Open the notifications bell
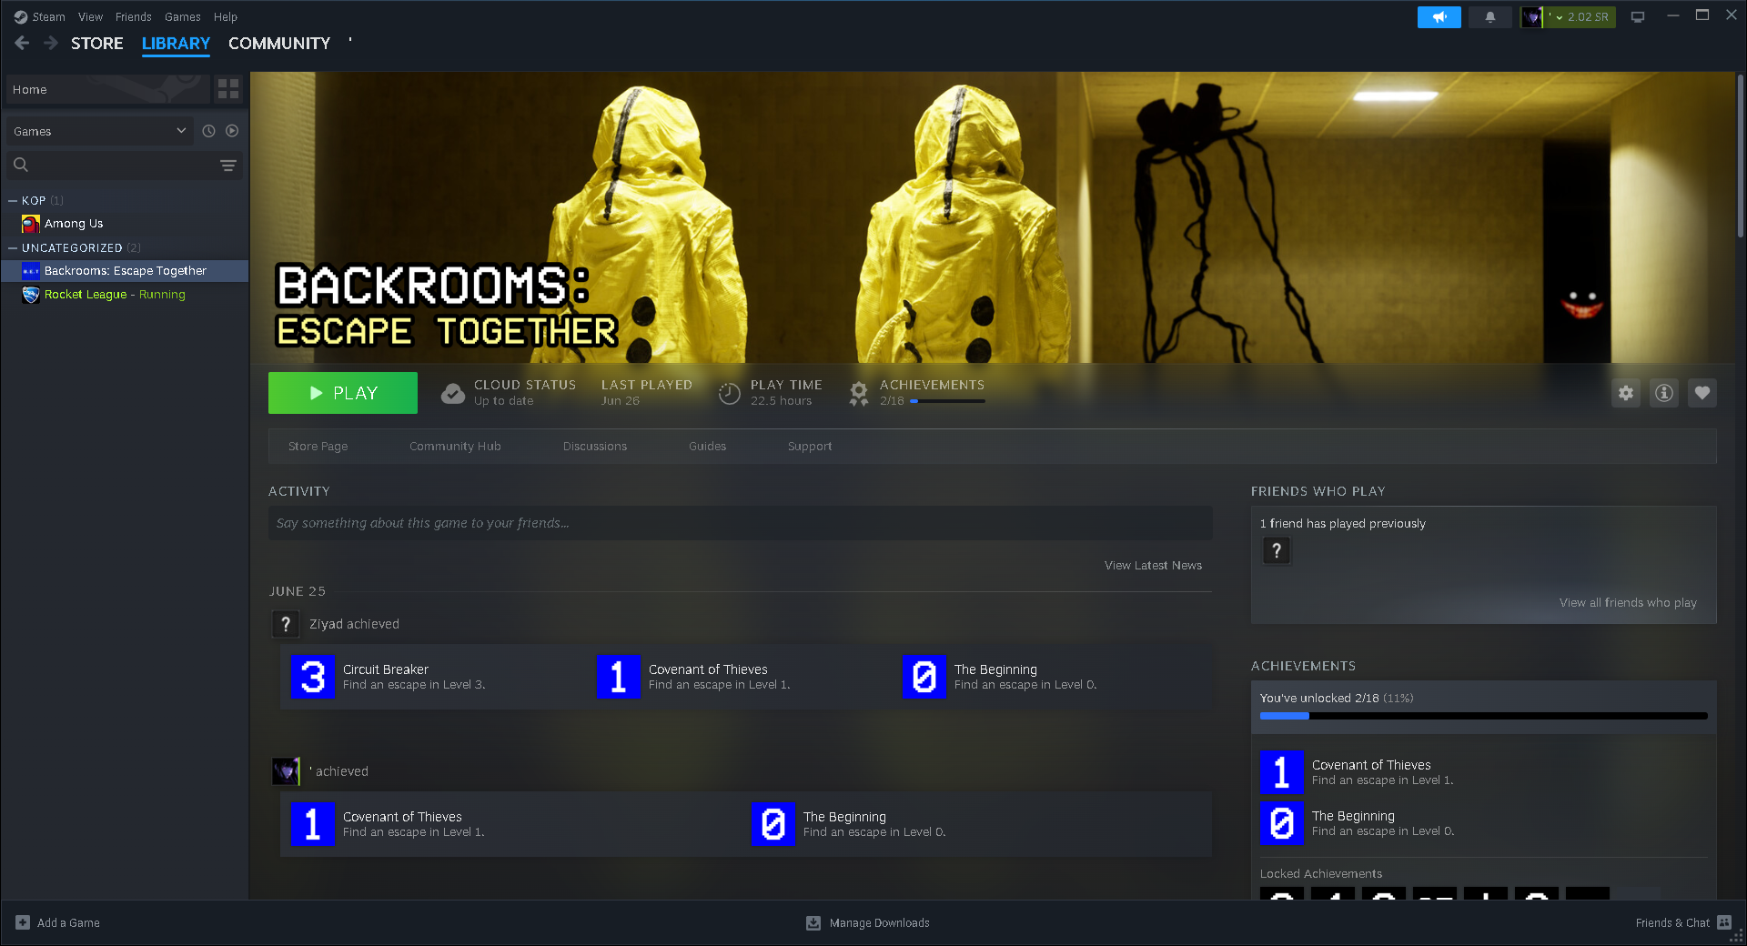Viewport: 1747px width, 946px height. tap(1490, 17)
